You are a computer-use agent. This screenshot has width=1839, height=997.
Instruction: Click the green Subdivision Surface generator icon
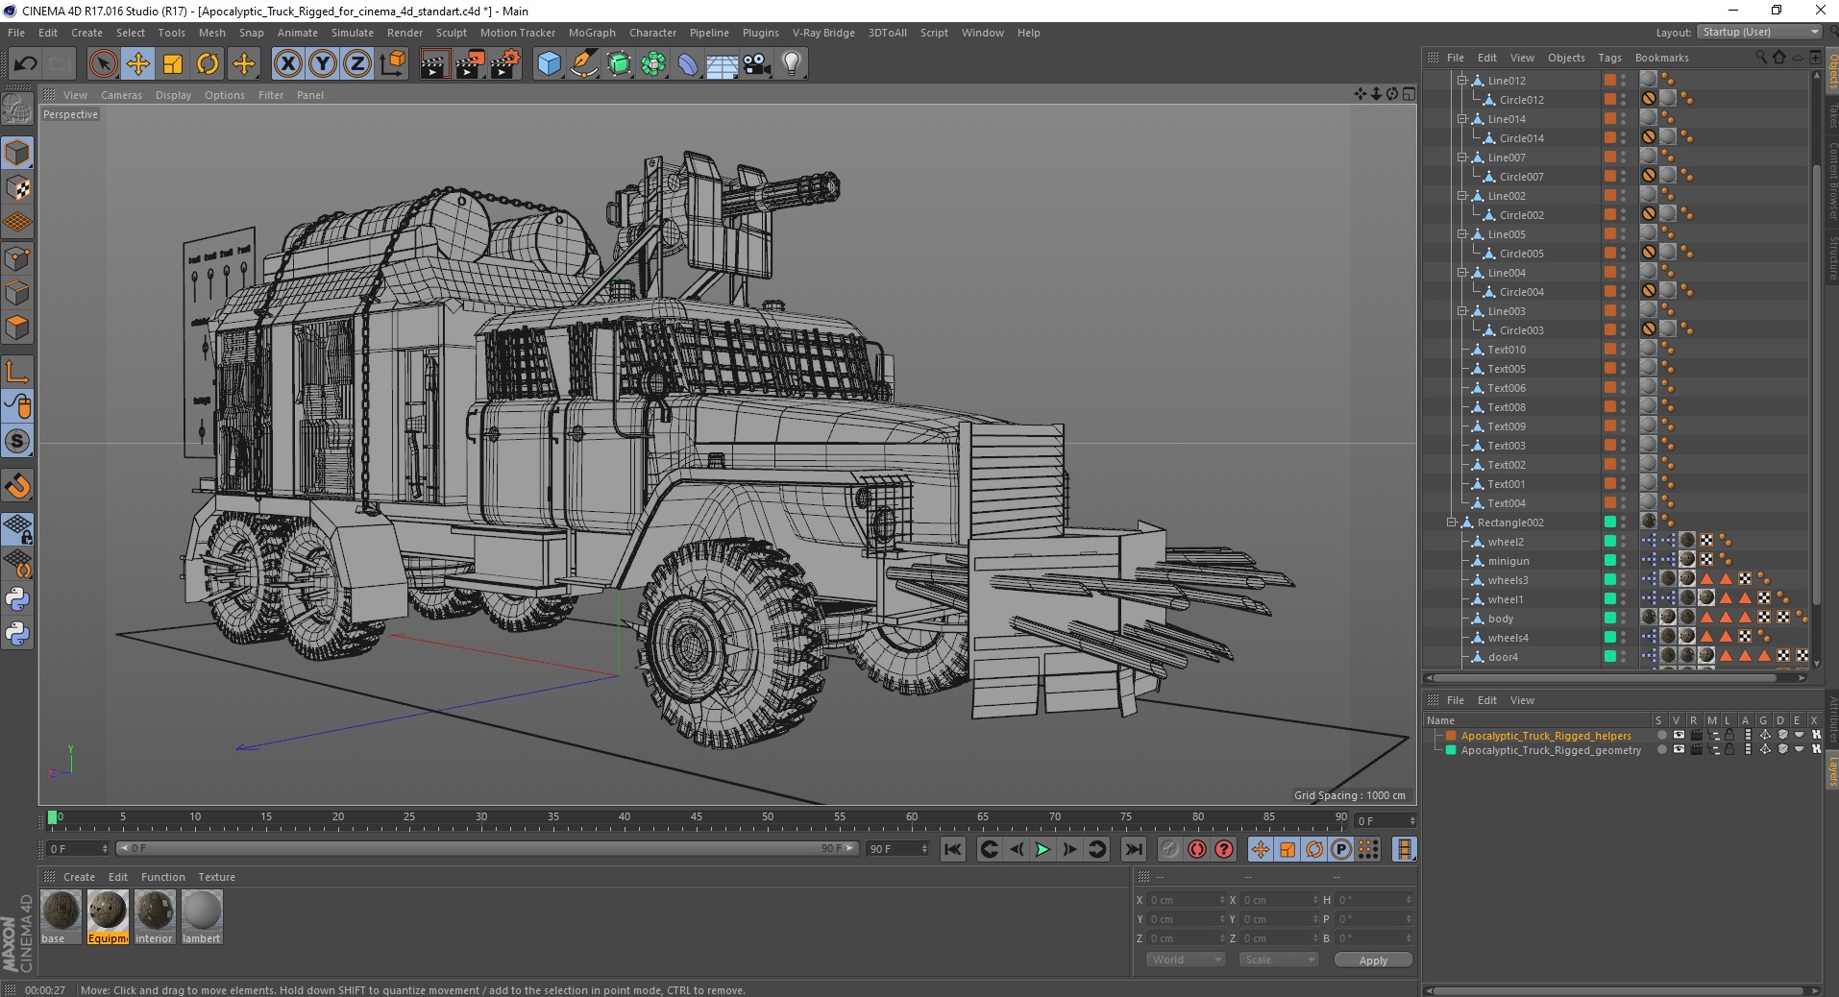pyautogui.click(x=619, y=64)
